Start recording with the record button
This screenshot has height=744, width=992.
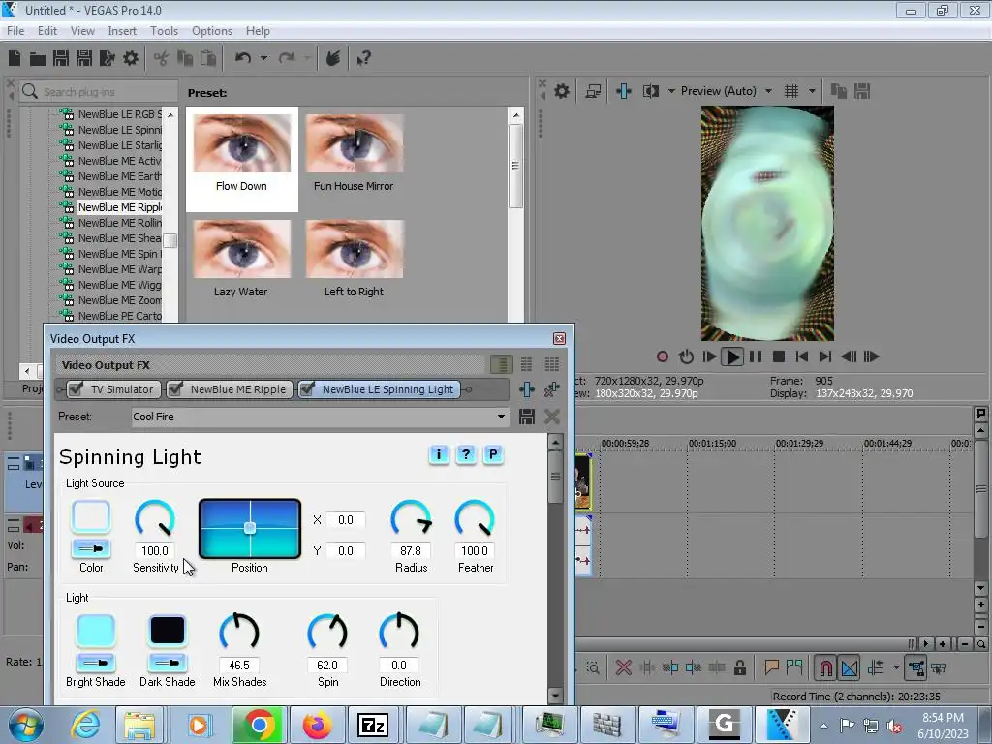pyautogui.click(x=663, y=356)
